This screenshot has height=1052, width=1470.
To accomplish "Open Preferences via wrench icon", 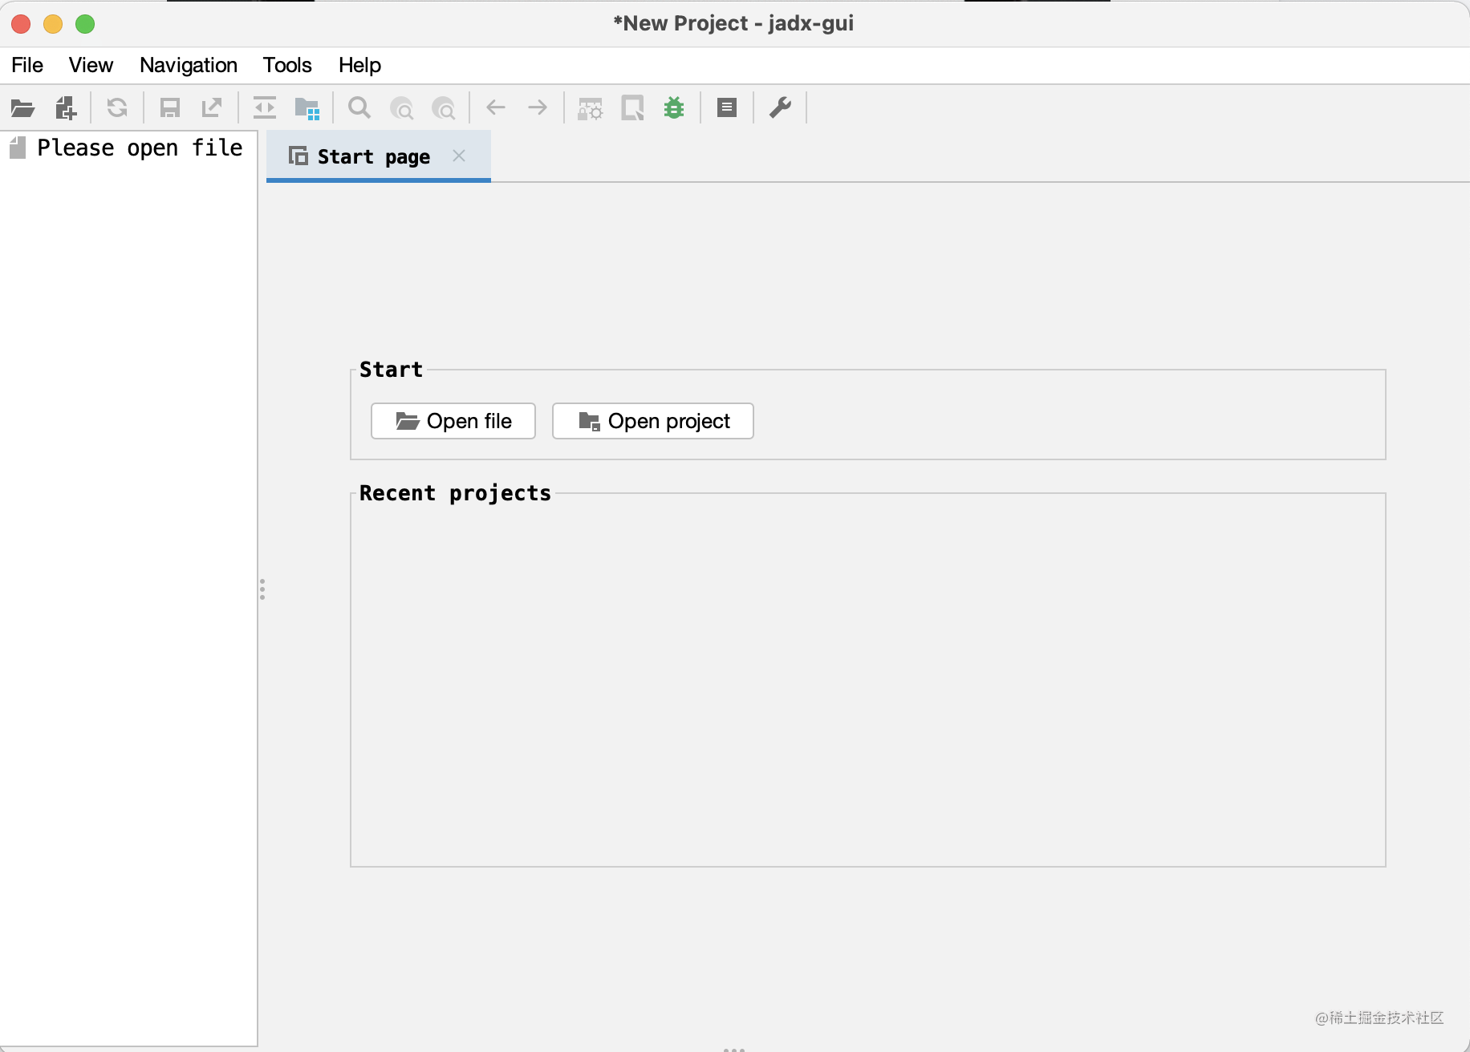I will pos(780,107).
